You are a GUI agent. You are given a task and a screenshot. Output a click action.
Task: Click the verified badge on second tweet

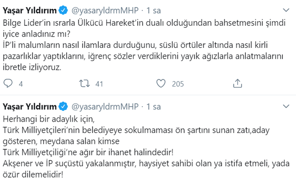(63, 107)
